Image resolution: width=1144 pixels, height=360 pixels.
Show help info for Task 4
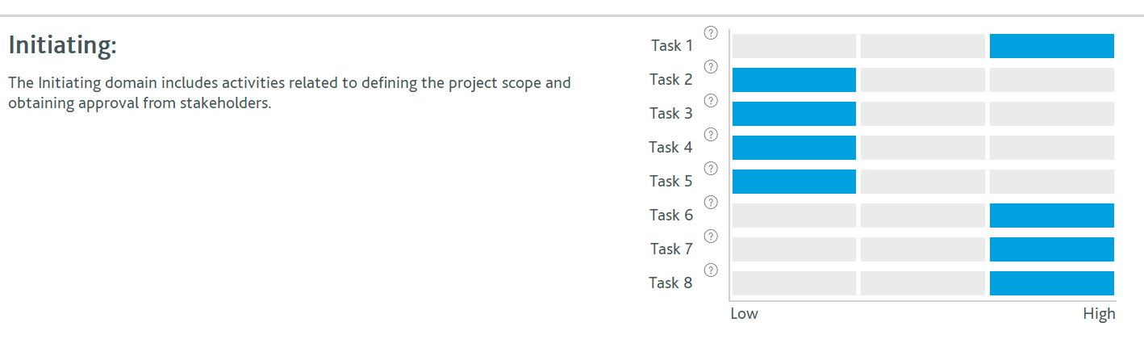[x=711, y=135]
